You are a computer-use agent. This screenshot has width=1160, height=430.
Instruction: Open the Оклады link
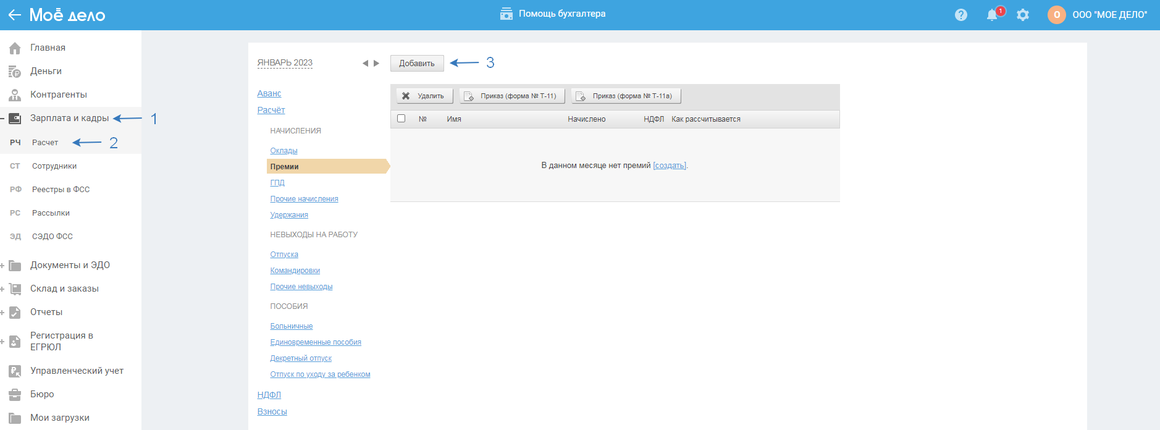(x=284, y=151)
